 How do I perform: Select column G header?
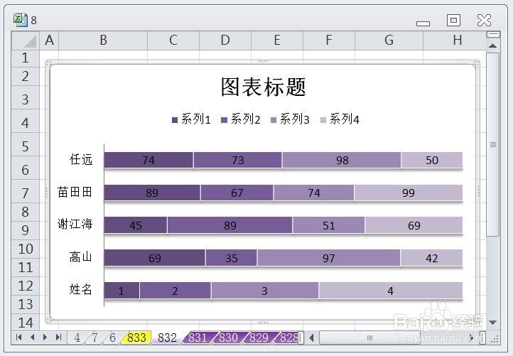(x=389, y=41)
